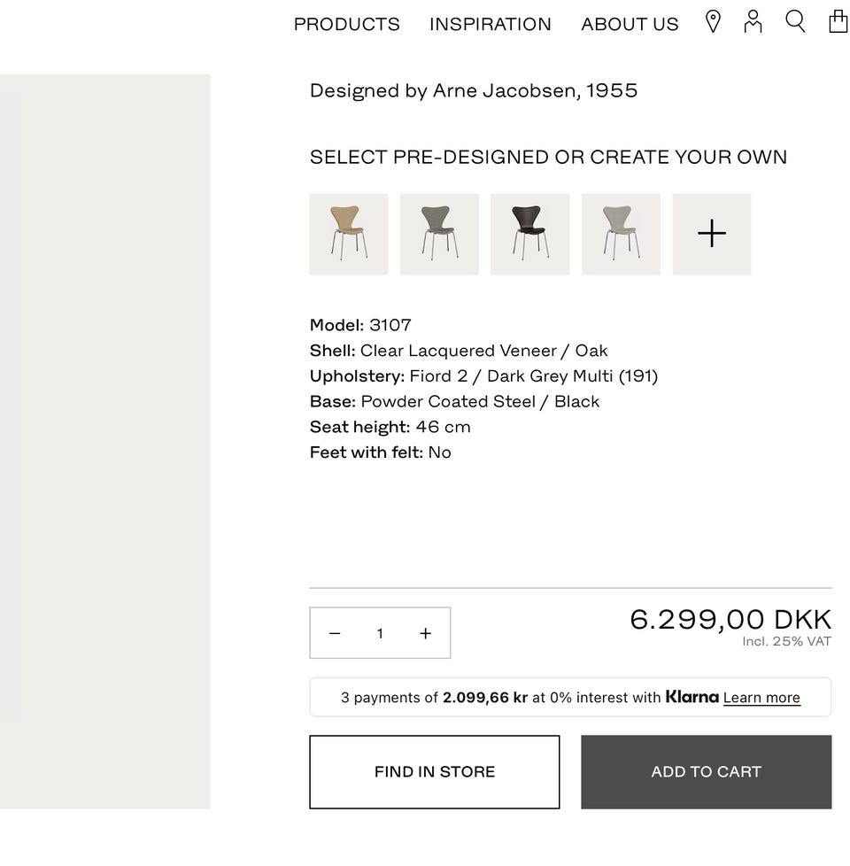
Task: Open the shopping bag icon
Action: (838, 22)
